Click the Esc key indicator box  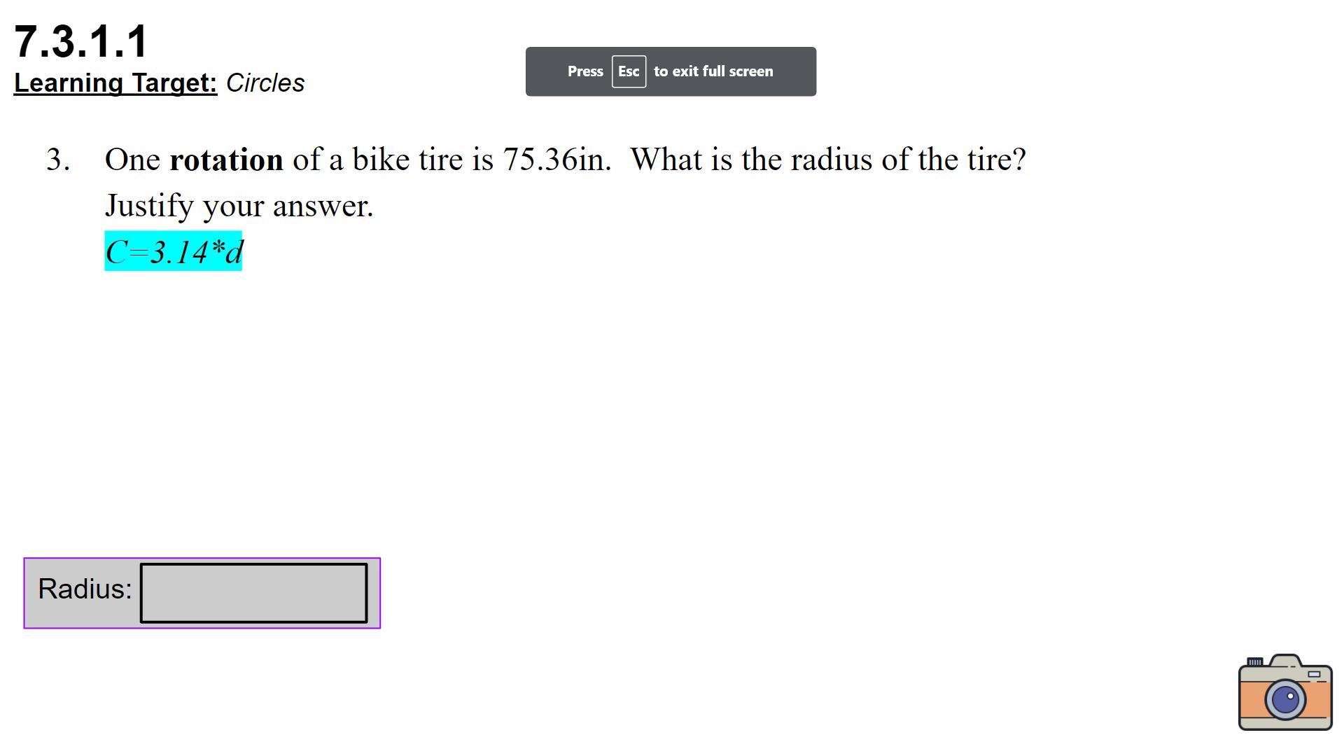coord(628,71)
